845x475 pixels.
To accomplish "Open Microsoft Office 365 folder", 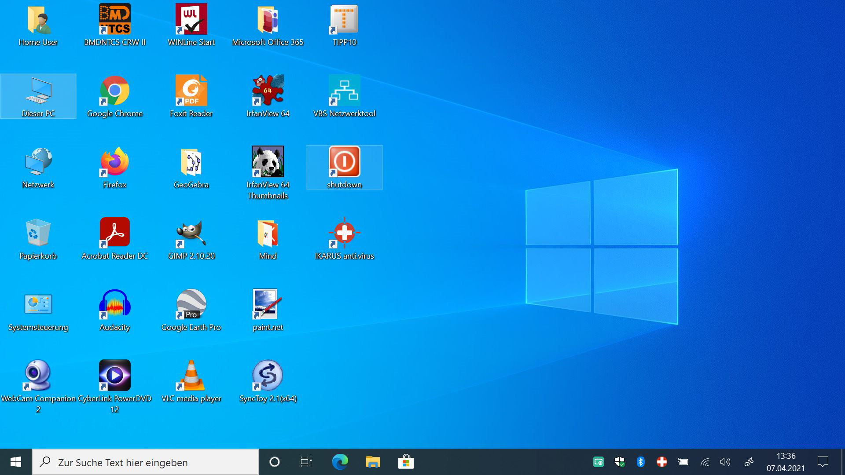I will [x=268, y=19].
